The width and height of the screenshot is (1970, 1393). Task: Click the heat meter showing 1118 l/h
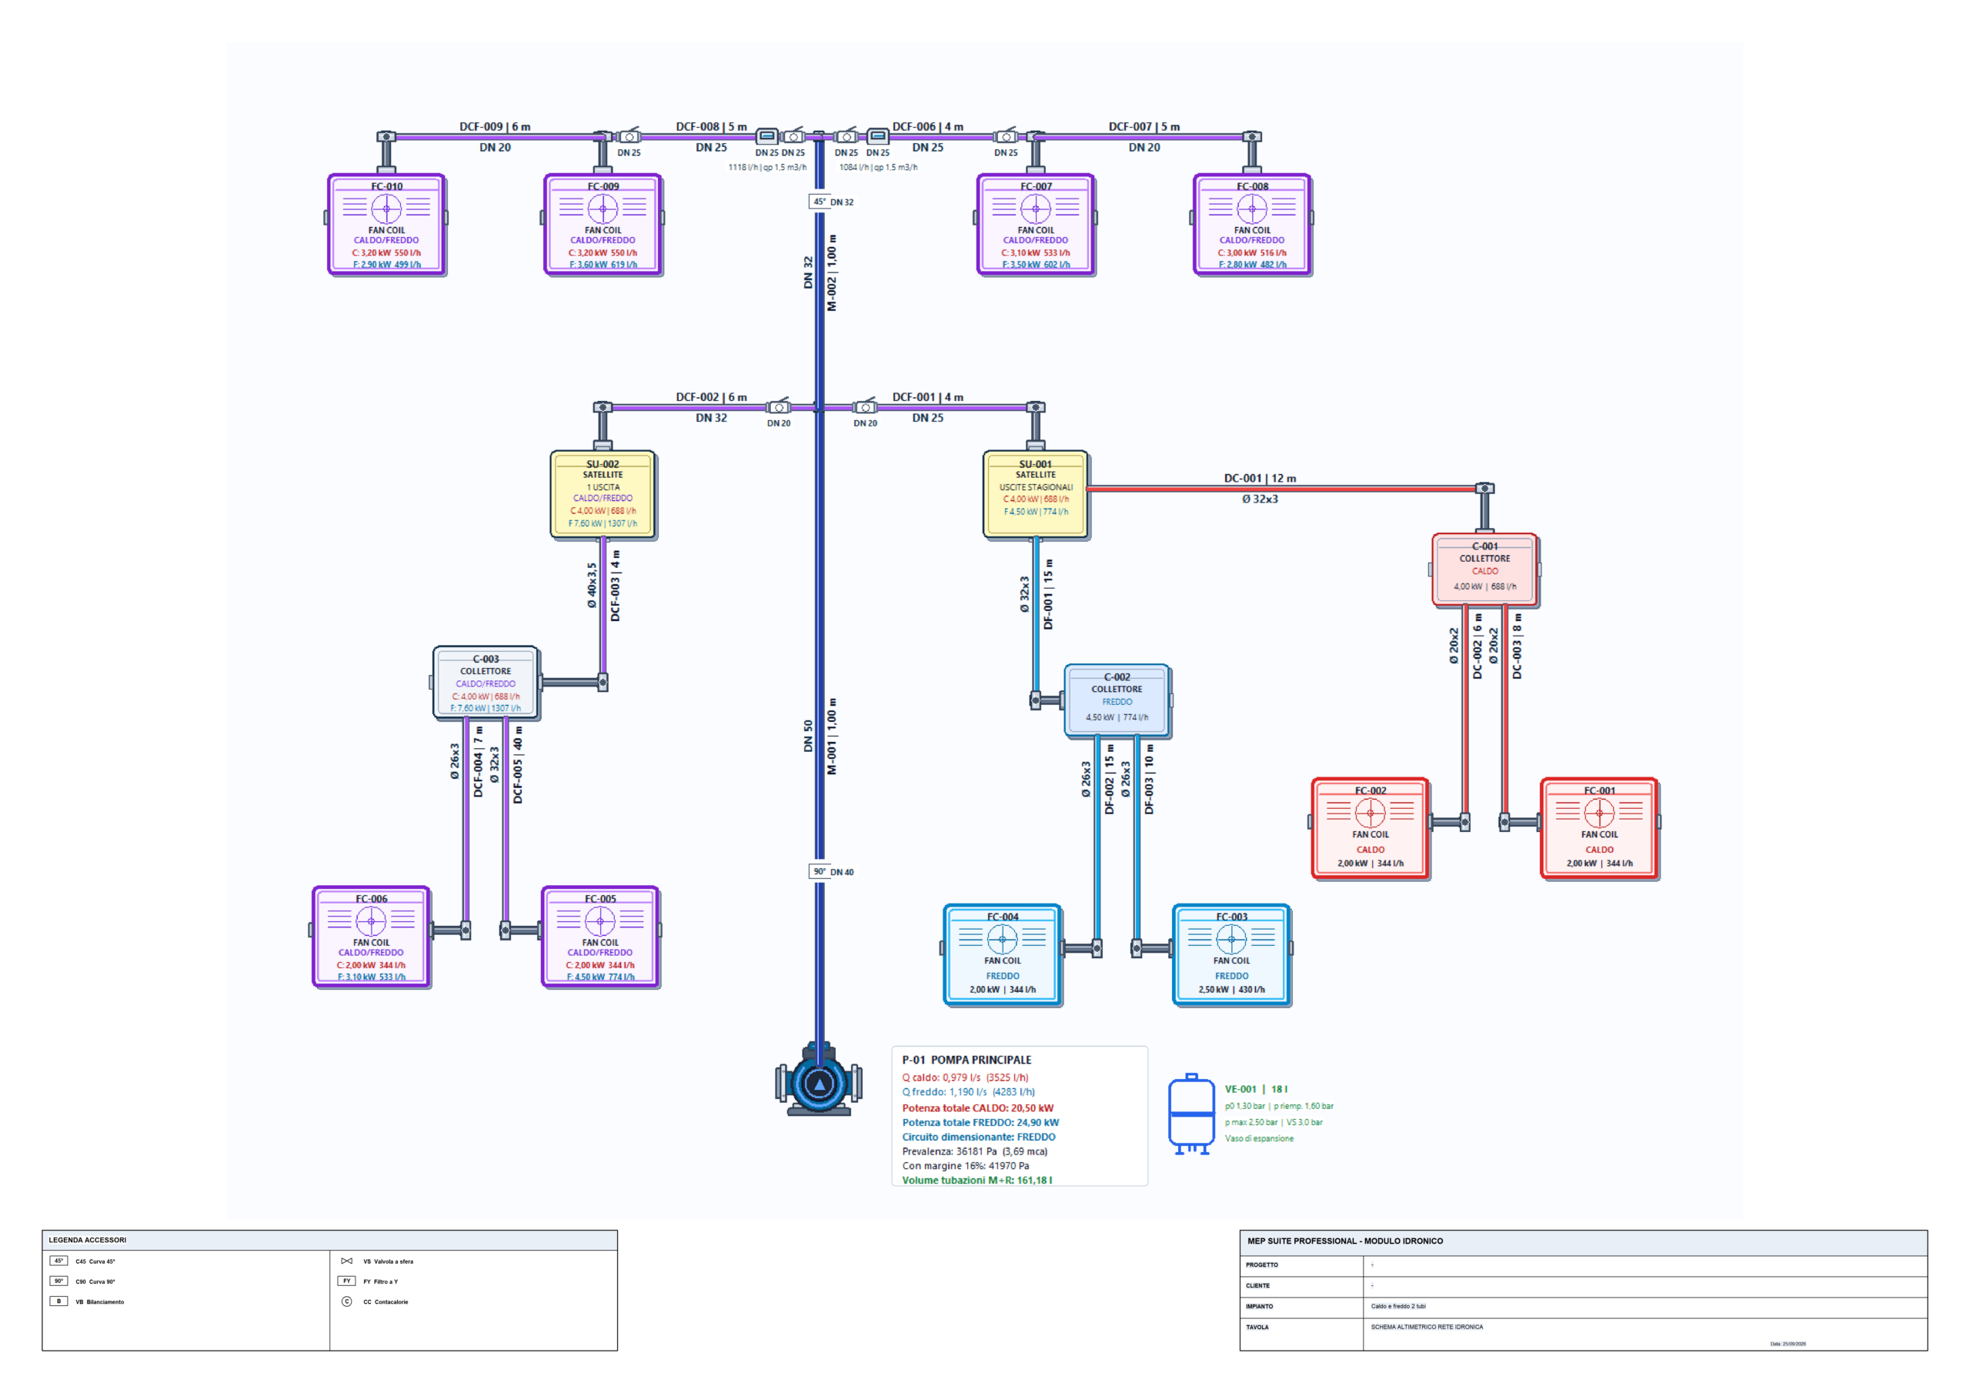pyautogui.click(x=766, y=136)
